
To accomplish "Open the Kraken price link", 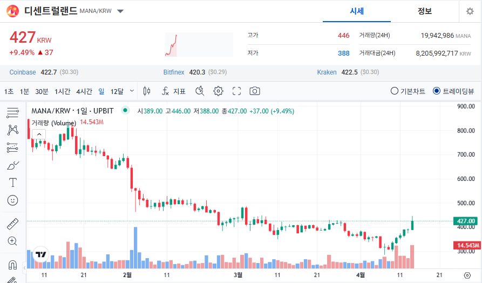I will tap(327, 72).
